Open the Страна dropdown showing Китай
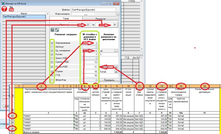 click(x=116, y=72)
